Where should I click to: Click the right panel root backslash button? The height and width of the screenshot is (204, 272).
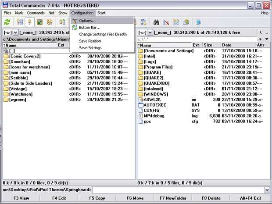pos(261,32)
